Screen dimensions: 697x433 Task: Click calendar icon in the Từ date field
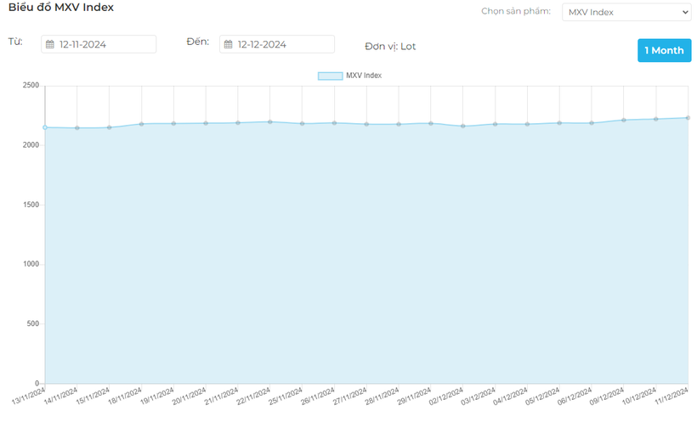pos(50,44)
